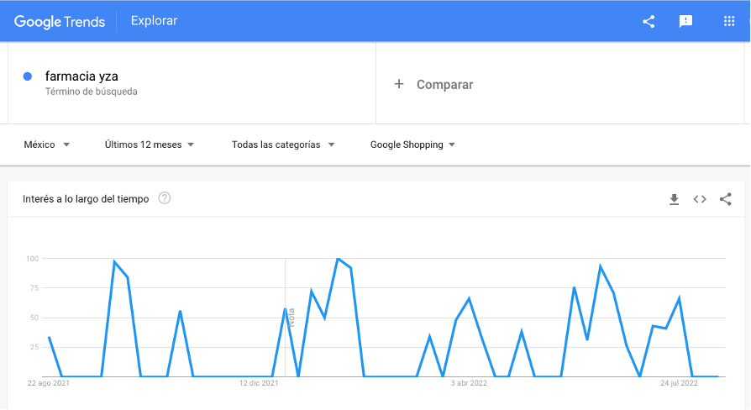Open the Últimos 12 meses time range dropdown
The width and height of the screenshot is (751, 410).
(x=150, y=145)
